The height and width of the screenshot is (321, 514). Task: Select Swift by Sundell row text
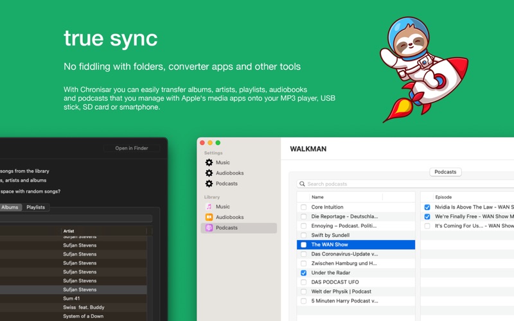click(330, 235)
